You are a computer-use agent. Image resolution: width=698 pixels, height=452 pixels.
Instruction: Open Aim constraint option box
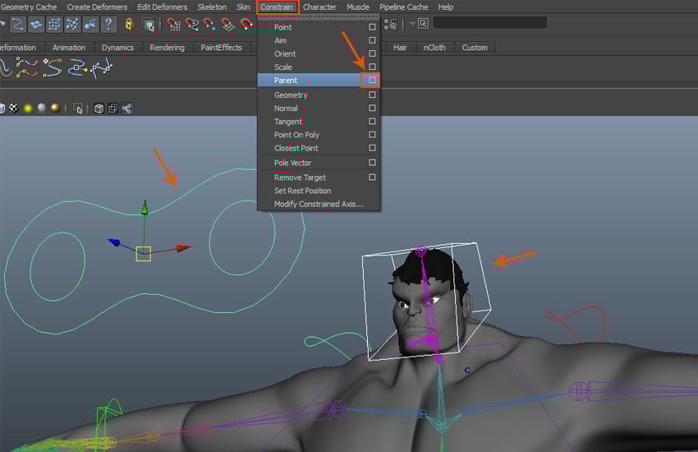point(372,41)
